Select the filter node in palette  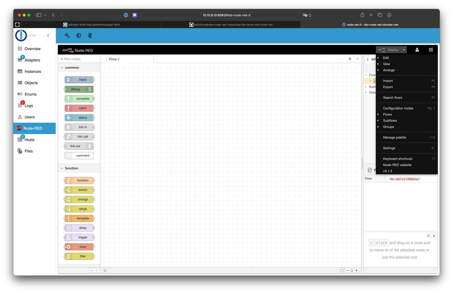coord(79,256)
